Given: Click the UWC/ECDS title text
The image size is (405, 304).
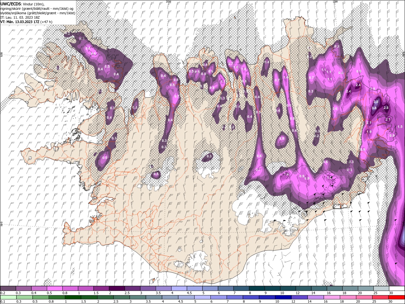Looking at the screenshot, I should pyautogui.click(x=10, y=3).
